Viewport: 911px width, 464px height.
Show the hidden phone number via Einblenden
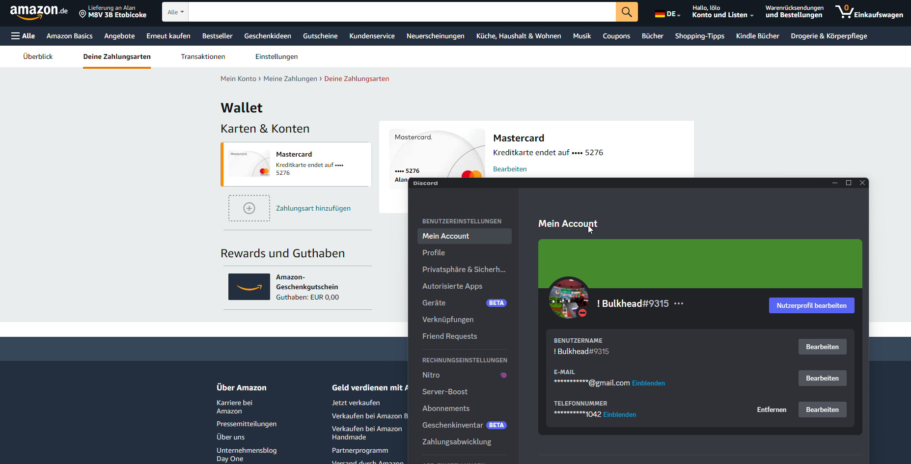click(619, 415)
